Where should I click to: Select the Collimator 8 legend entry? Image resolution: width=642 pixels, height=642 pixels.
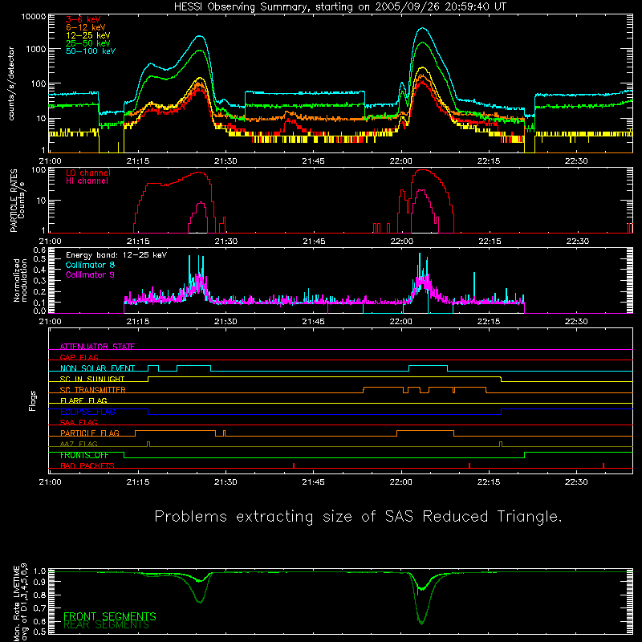90,265
